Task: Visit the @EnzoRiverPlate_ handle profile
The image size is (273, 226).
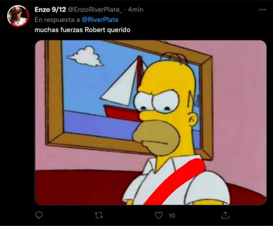Action: pos(95,10)
